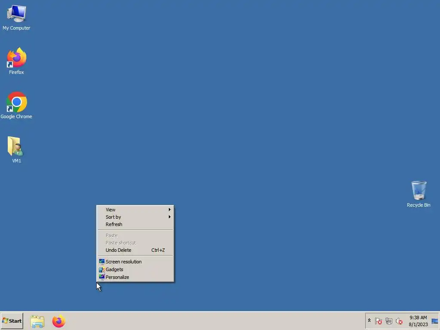Screen dimensions: 440x330
Task: Show hidden tray icons arrow
Action: tap(369, 321)
